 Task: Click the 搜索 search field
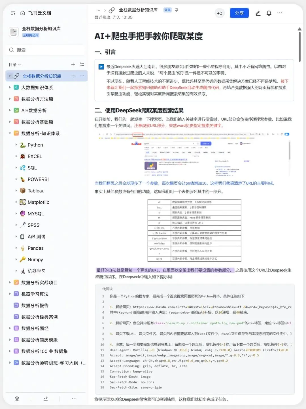[x=45, y=50]
